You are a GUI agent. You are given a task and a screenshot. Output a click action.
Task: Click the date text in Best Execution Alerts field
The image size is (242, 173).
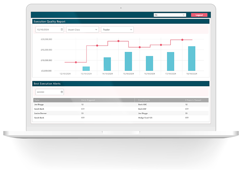click(41, 92)
